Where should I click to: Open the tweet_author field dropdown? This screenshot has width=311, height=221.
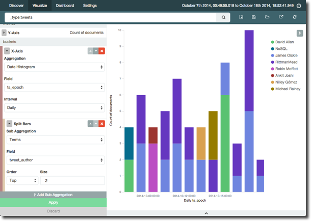tap(54, 159)
